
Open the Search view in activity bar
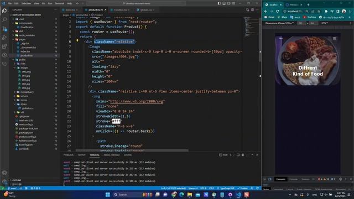pos(4,20)
